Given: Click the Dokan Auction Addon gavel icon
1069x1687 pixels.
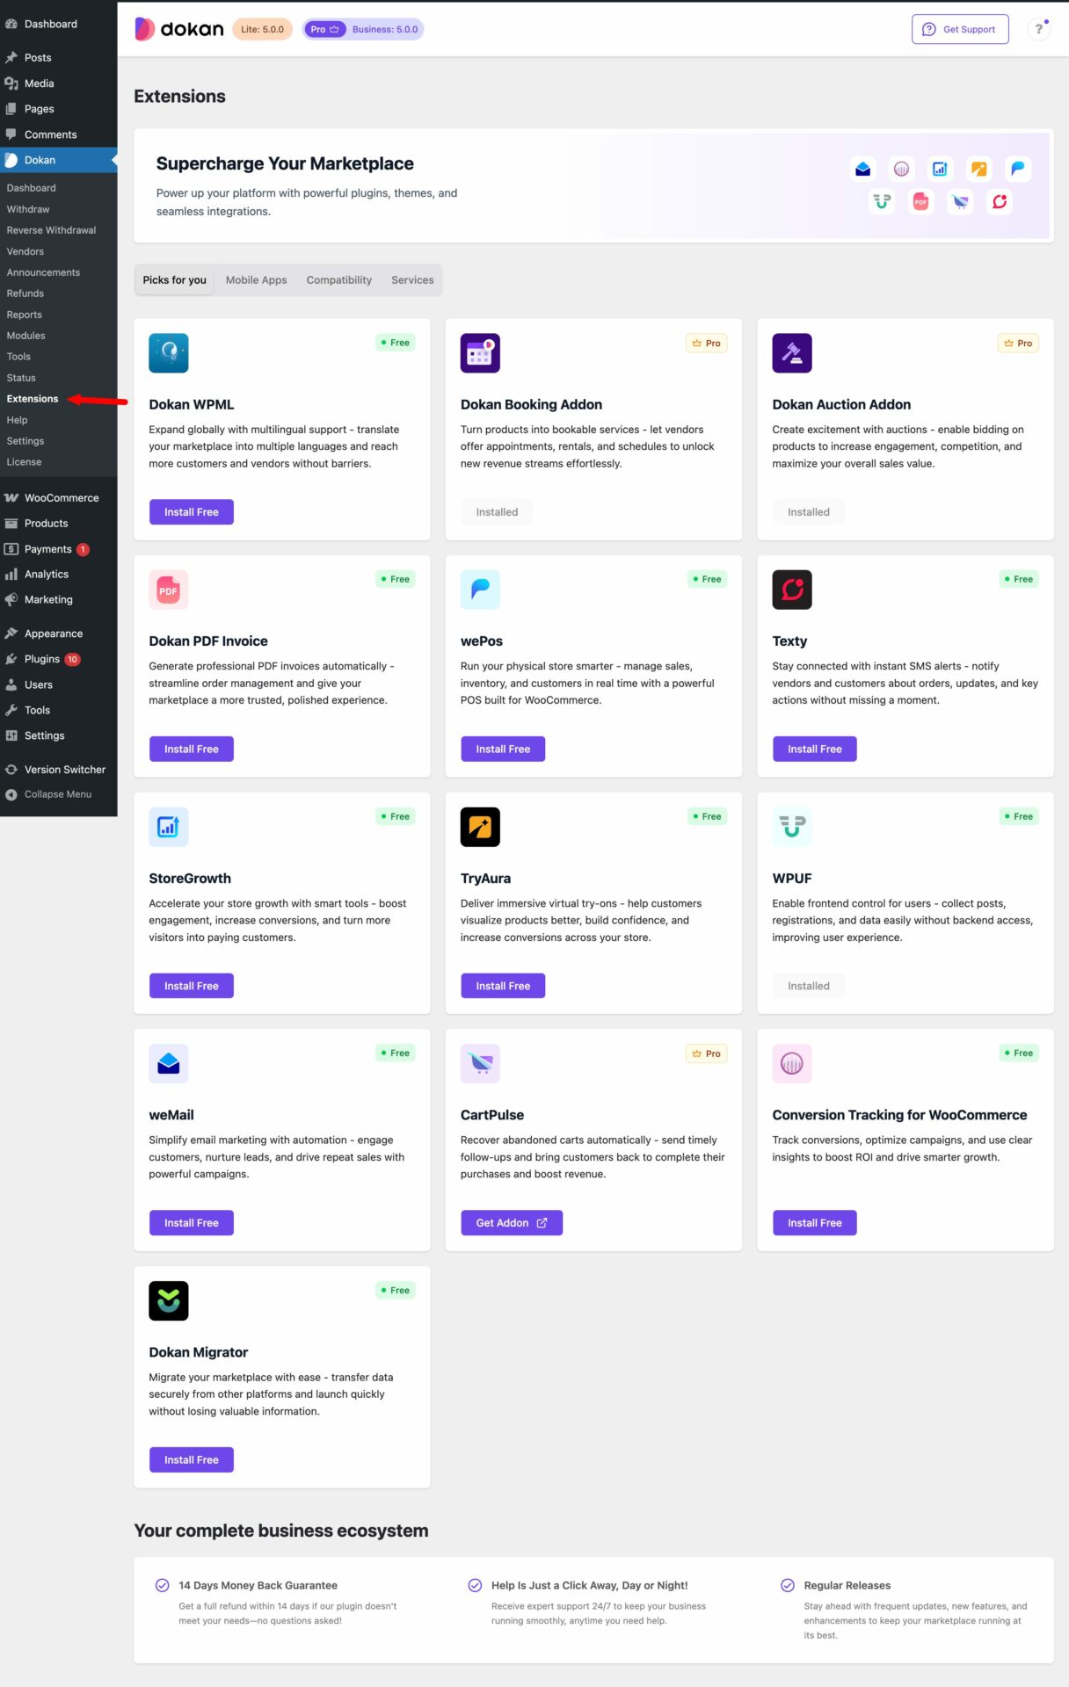Looking at the screenshot, I should [x=792, y=353].
